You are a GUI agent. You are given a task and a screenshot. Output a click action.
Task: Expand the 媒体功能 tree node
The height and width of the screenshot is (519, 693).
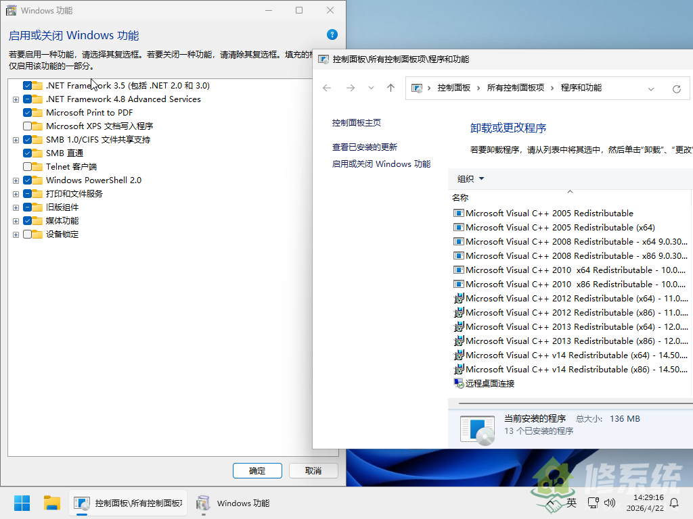pos(15,221)
